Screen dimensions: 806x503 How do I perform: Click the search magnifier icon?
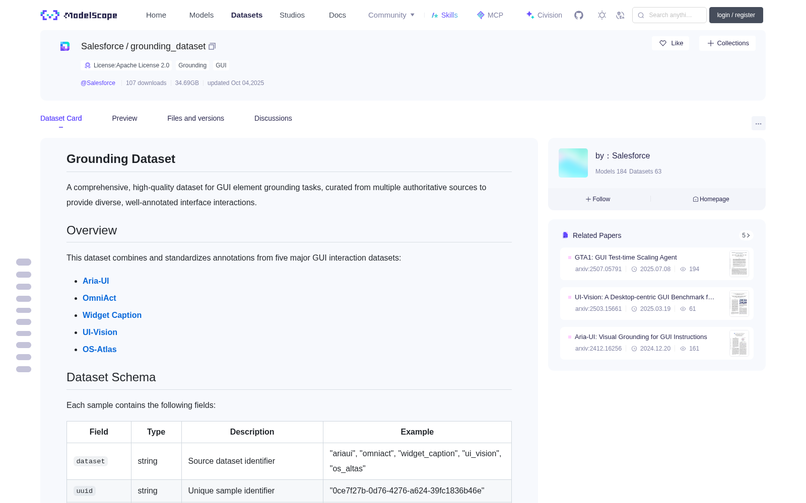[641, 15]
